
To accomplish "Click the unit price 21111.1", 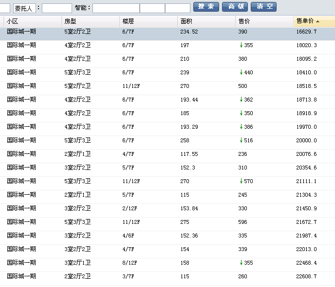I will pyautogui.click(x=306, y=181).
